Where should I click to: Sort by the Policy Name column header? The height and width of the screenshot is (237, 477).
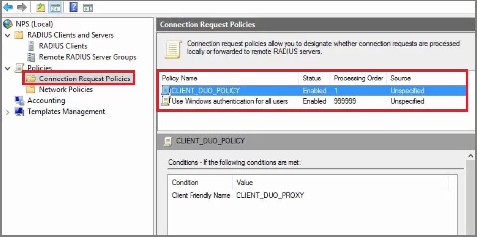click(x=180, y=79)
